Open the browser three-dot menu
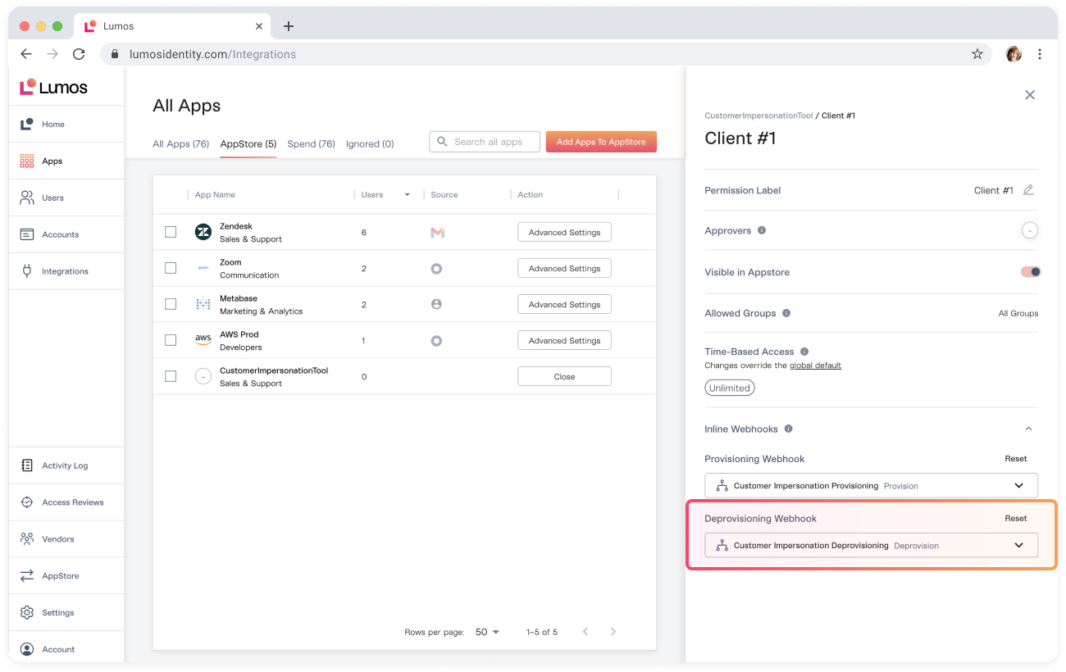This screenshot has width=1066, height=672. click(1040, 54)
